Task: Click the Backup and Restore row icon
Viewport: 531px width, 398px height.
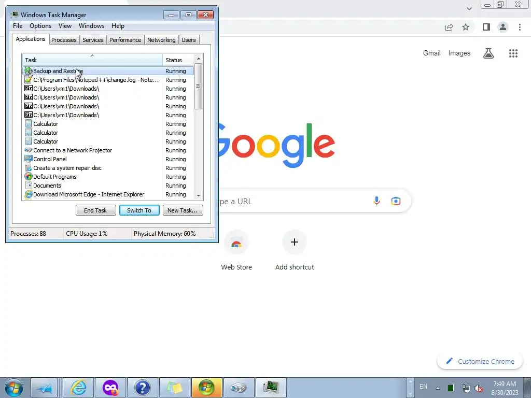Action: click(x=29, y=70)
